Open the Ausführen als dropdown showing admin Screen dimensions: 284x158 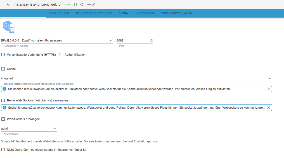(29, 128)
